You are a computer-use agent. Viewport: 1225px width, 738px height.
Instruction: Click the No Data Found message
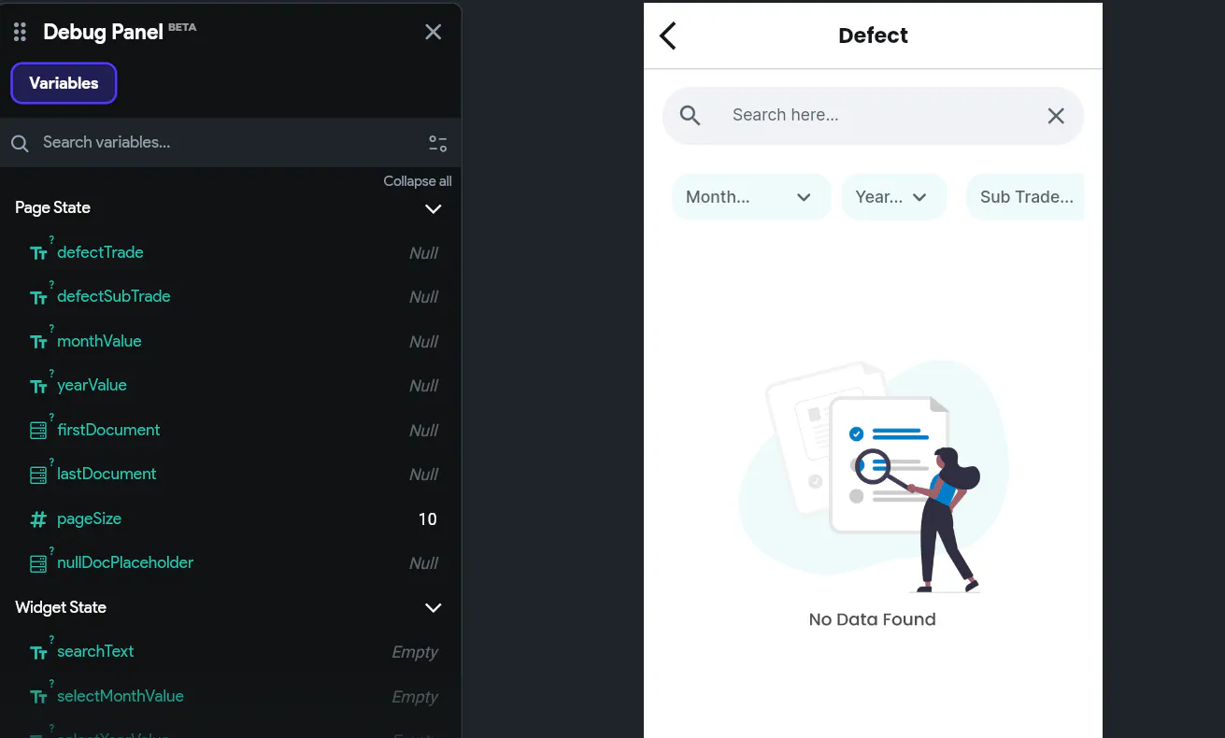873,619
